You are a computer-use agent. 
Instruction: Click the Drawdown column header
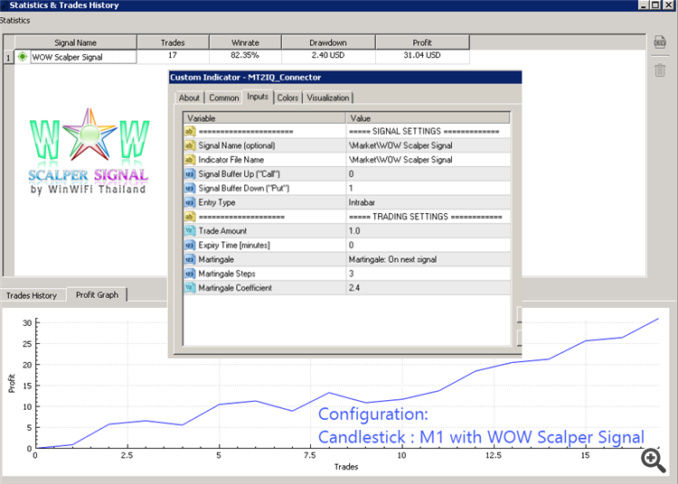[328, 42]
